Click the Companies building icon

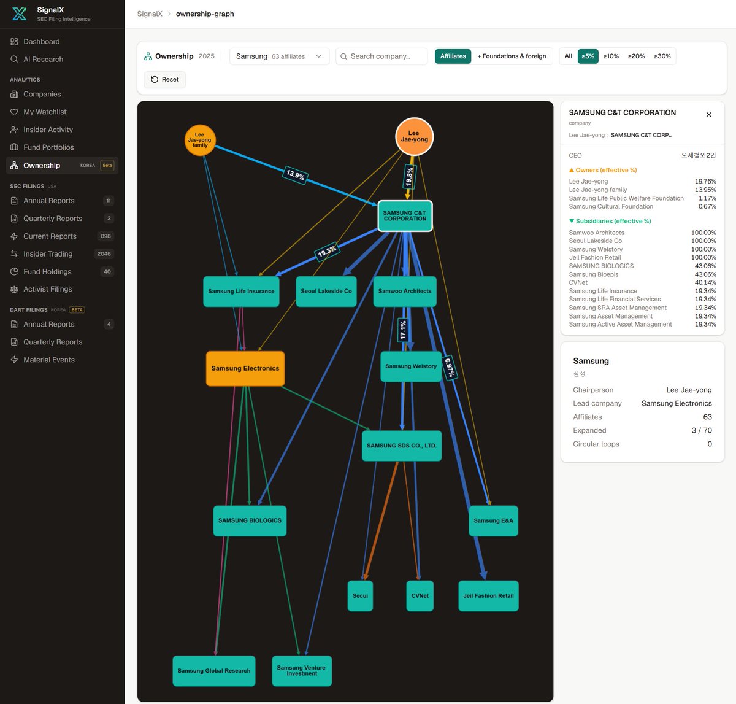[x=14, y=95]
